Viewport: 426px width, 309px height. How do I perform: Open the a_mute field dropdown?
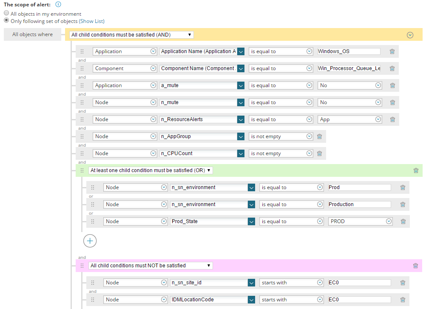pyautogui.click(x=241, y=85)
